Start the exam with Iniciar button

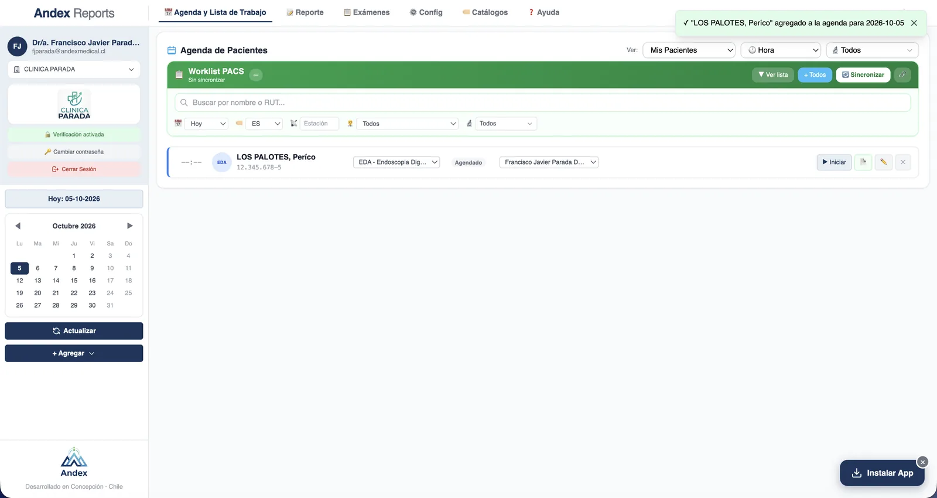point(834,162)
